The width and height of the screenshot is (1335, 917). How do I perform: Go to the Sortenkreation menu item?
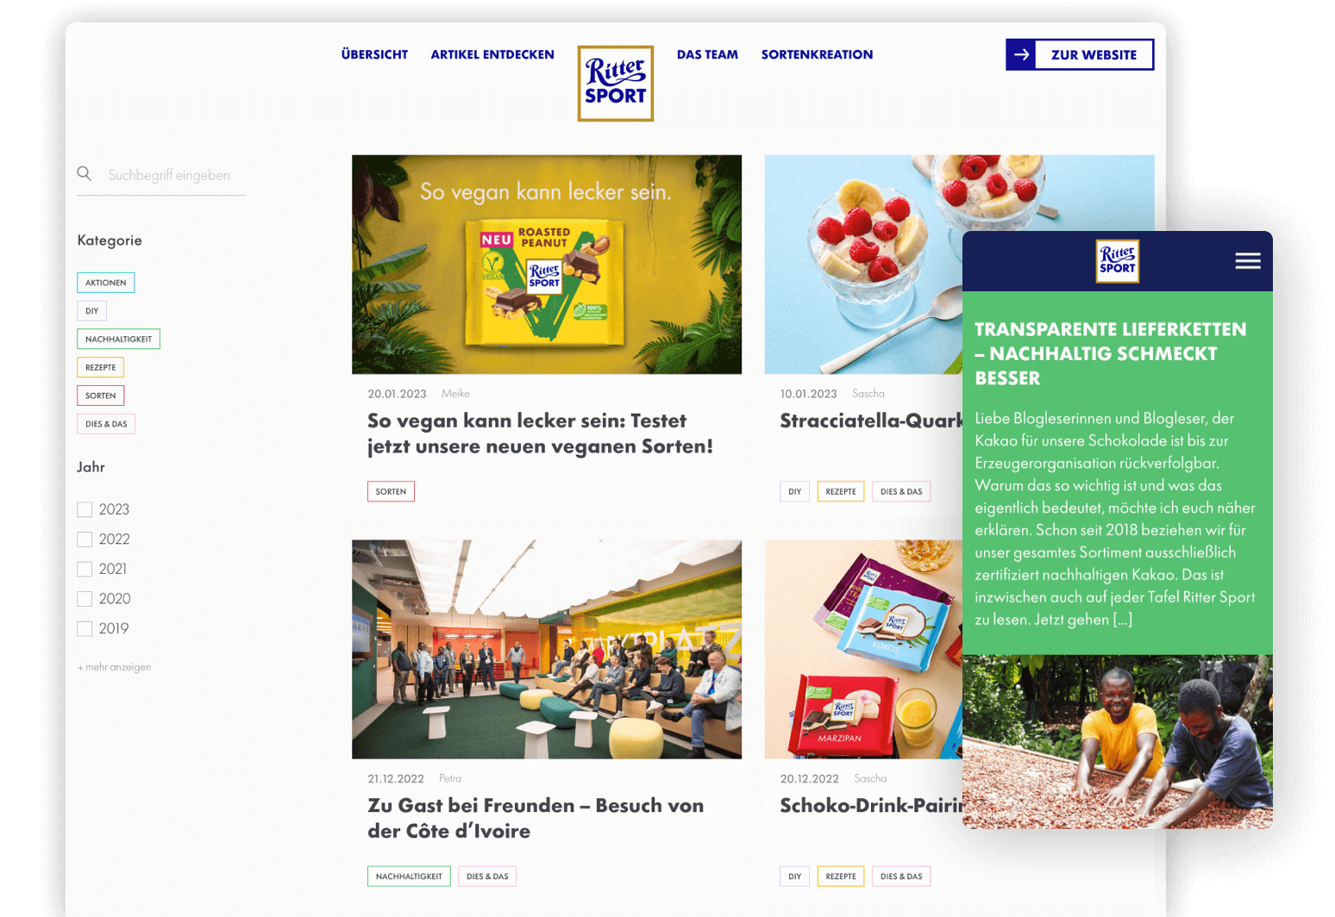(817, 54)
